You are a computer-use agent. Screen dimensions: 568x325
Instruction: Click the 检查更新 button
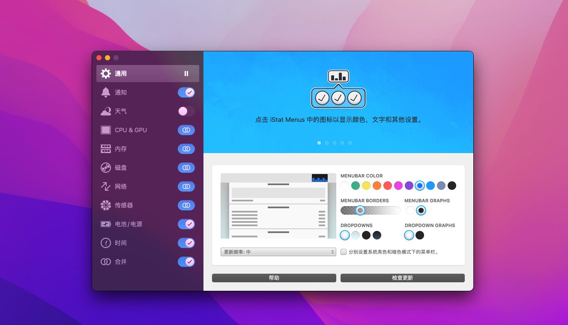tap(402, 278)
